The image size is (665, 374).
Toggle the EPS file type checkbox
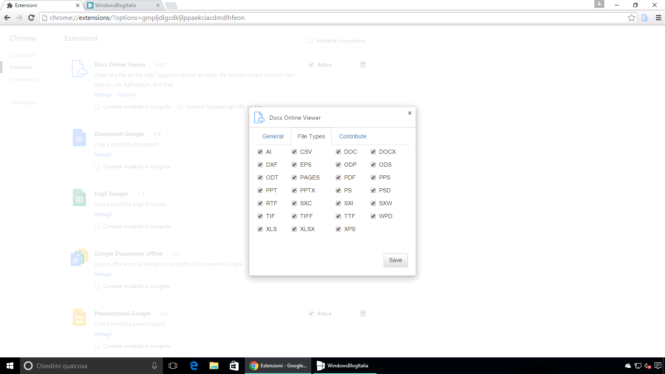click(294, 165)
